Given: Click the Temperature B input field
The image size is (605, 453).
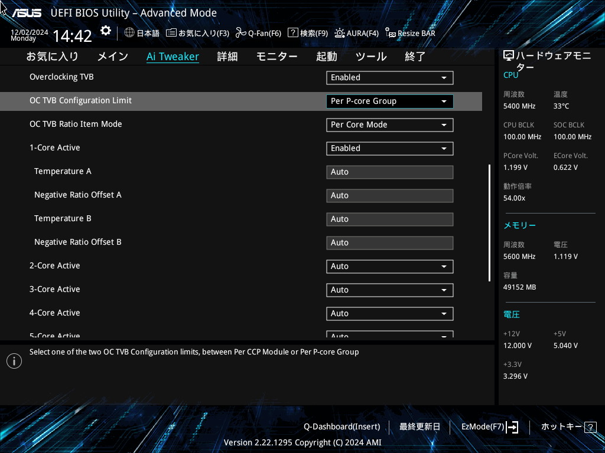Looking at the screenshot, I should [x=390, y=219].
